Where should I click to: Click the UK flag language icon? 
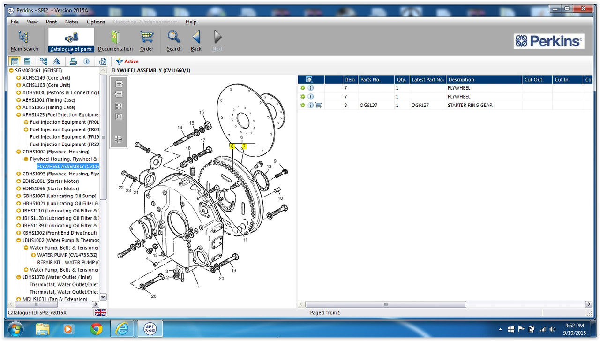coord(101,312)
